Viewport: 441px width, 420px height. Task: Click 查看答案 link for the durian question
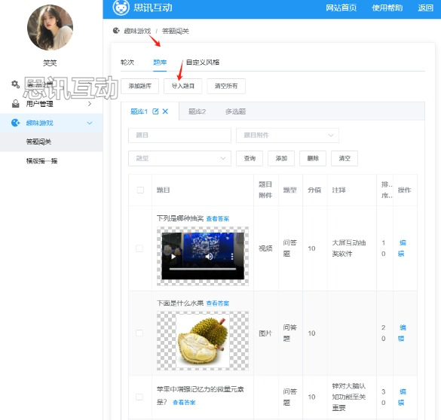(x=218, y=303)
